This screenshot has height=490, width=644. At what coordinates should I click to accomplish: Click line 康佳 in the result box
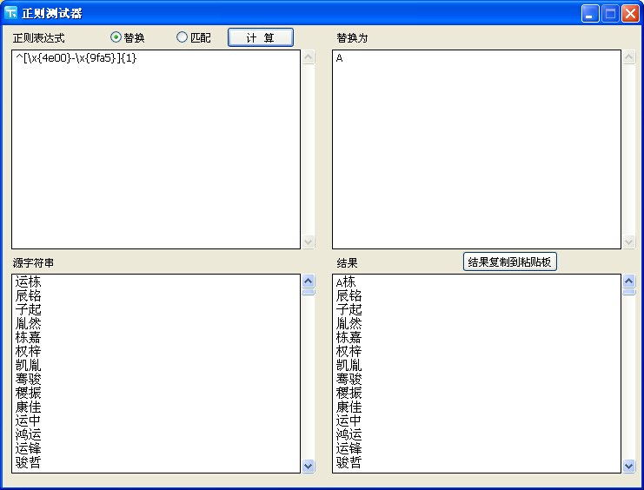(349, 407)
